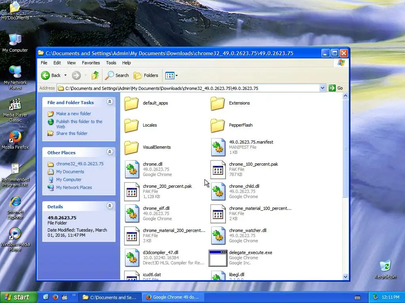This screenshot has width=405, height=303.
Task: Click the vertical scrollbar thumb
Action: tap(345, 148)
